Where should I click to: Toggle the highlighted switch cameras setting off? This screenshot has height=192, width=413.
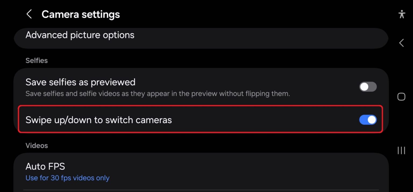(368, 120)
